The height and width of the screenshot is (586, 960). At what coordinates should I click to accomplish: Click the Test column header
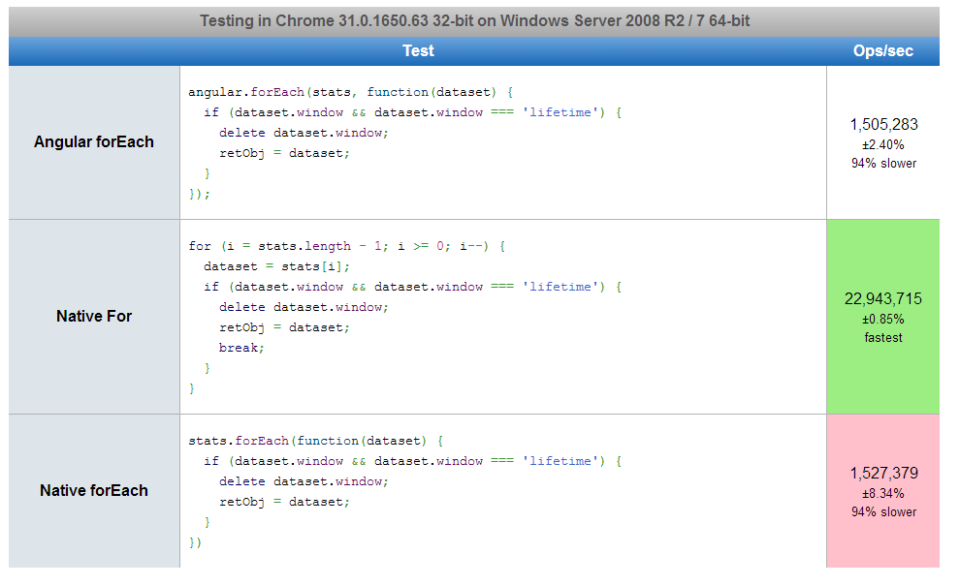[418, 50]
